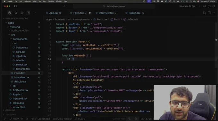Collapse the apps folder
Viewport: 218px width, 121px height.
(11, 23)
